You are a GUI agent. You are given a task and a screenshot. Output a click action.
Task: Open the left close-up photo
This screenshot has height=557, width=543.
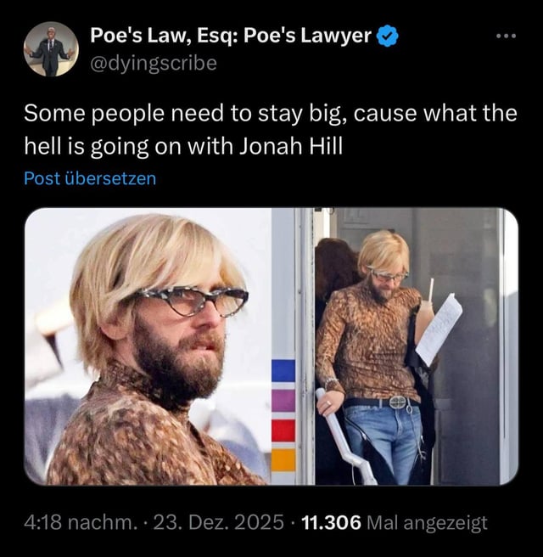pyautogui.click(x=148, y=346)
